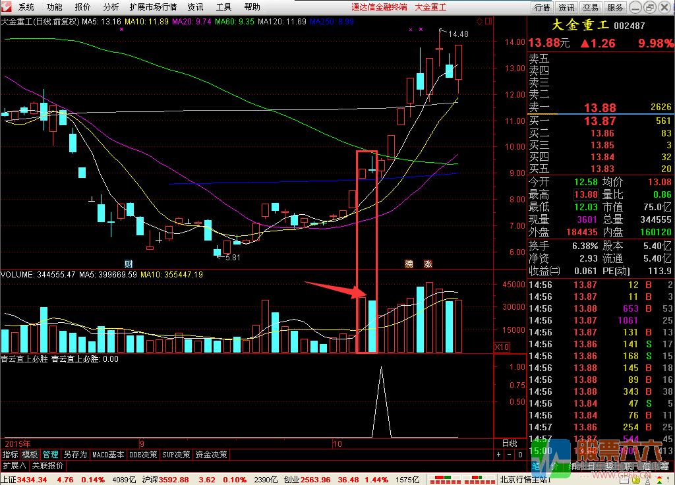
Task: Click the 北京行情主站1 server label
Action: tap(525, 480)
